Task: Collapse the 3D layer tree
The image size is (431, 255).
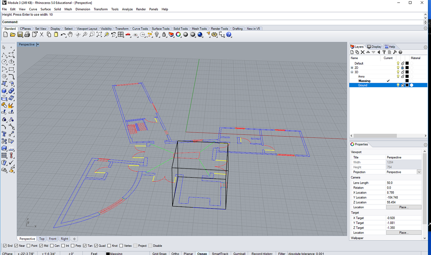Action: (x=352, y=72)
